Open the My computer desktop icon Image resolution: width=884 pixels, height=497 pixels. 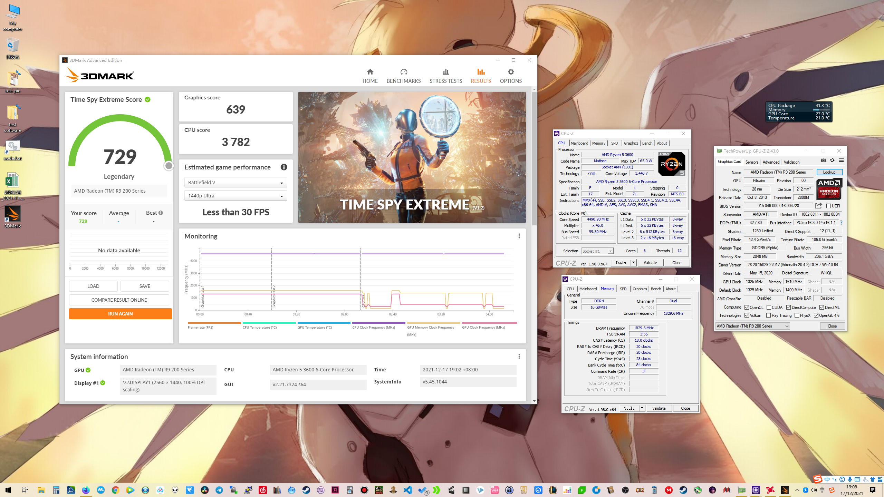pyautogui.click(x=13, y=18)
